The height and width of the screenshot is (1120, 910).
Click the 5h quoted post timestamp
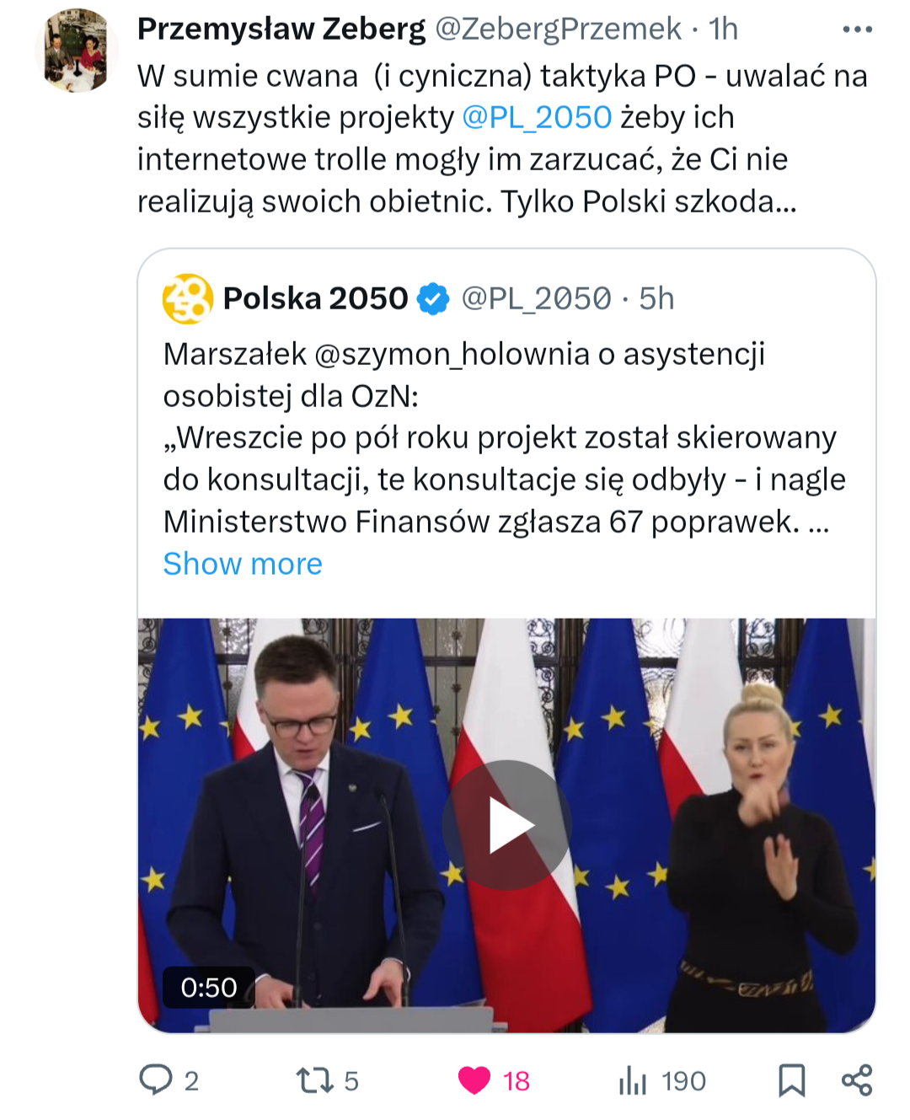656,298
